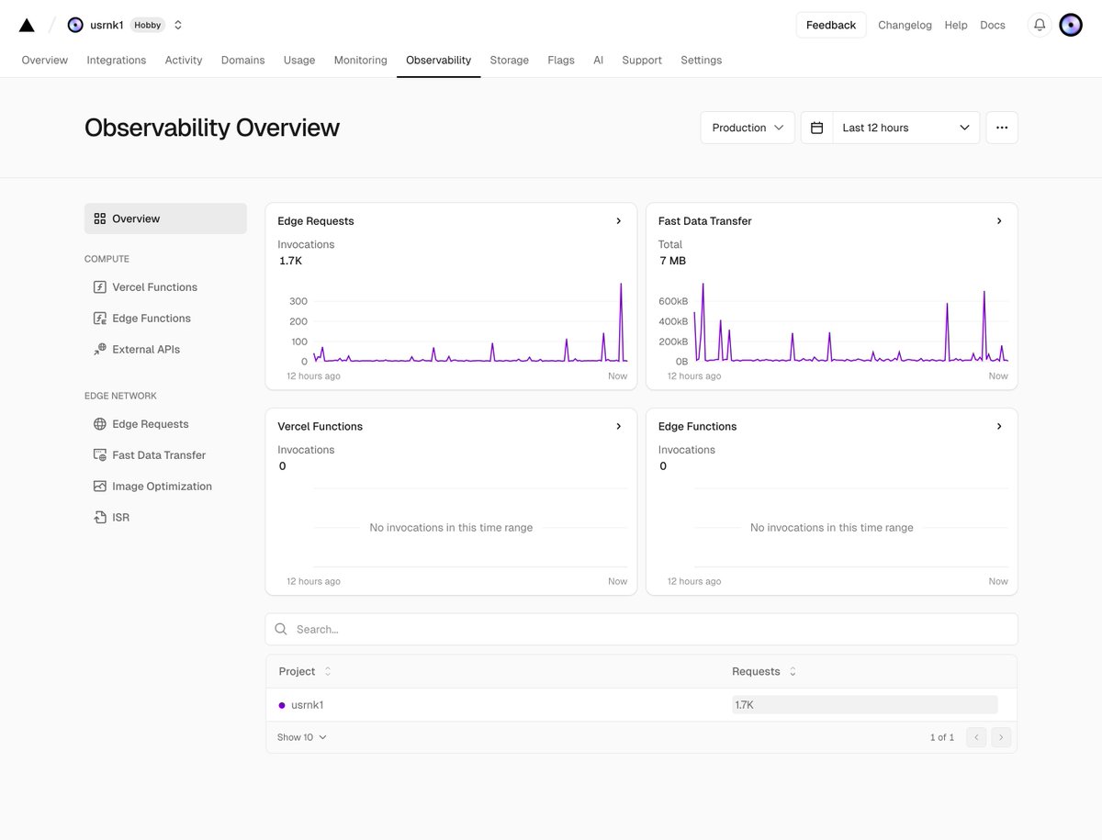Open the three-dot more options menu

pos(1002,128)
